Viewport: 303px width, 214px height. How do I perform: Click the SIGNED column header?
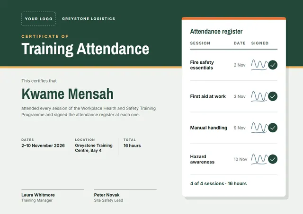[x=260, y=43]
